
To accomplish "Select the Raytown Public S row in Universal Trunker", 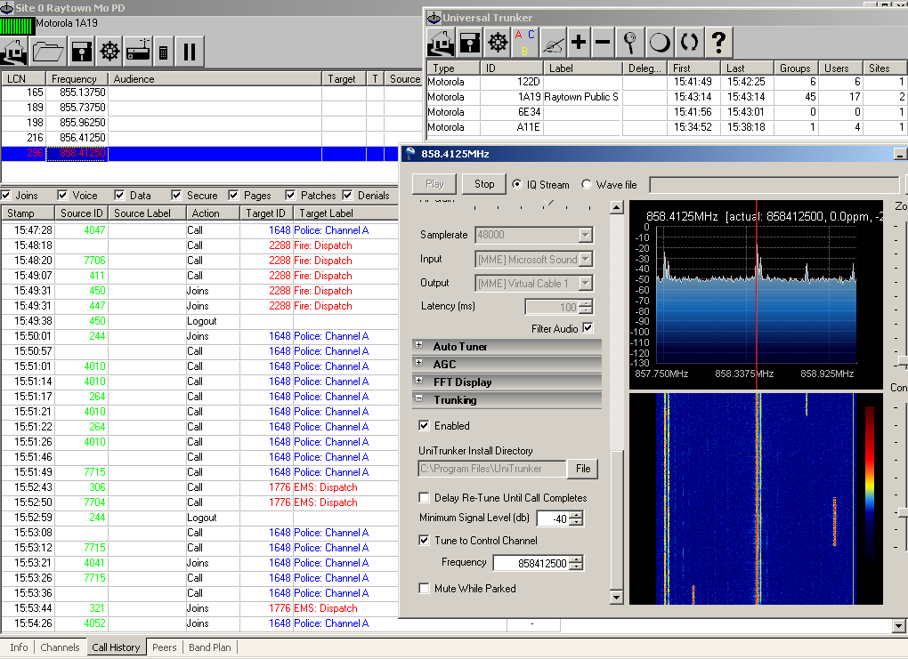I will [666, 97].
